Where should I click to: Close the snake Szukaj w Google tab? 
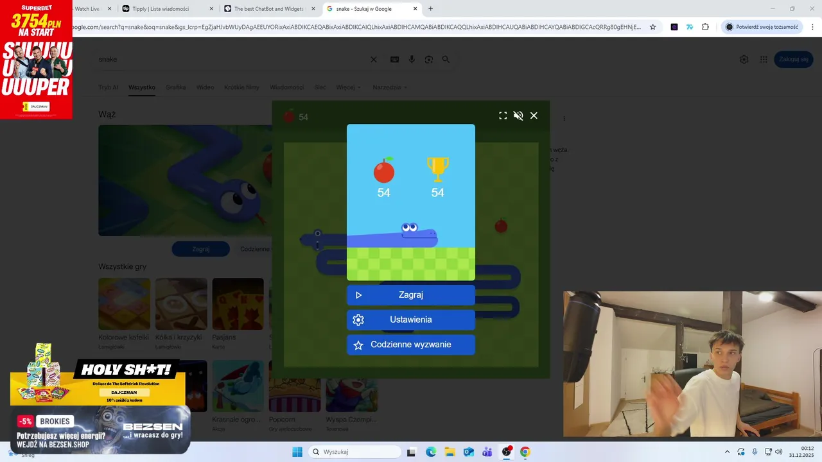pyautogui.click(x=415, y=9)
